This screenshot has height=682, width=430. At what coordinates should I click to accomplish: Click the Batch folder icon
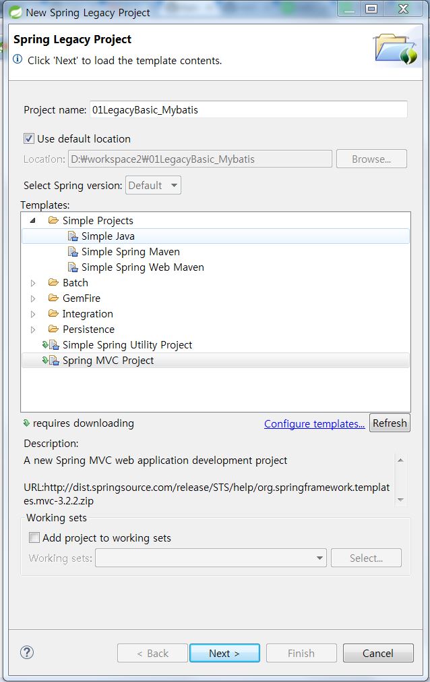pyautogui.click(x=53, y=282)
